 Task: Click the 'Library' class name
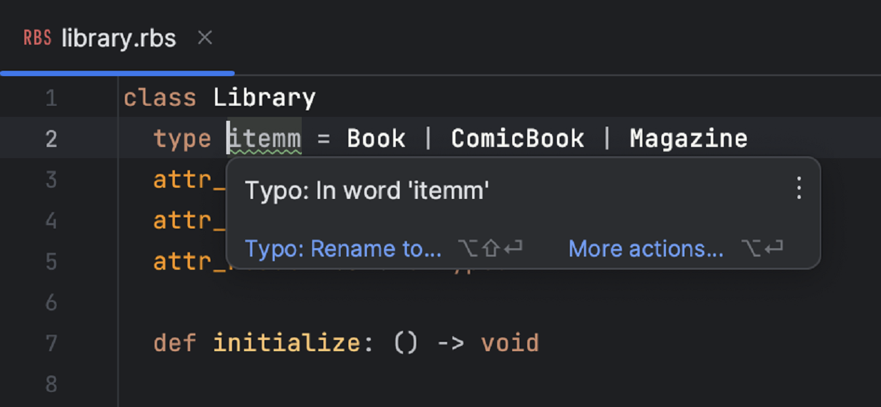click(264, 98)
